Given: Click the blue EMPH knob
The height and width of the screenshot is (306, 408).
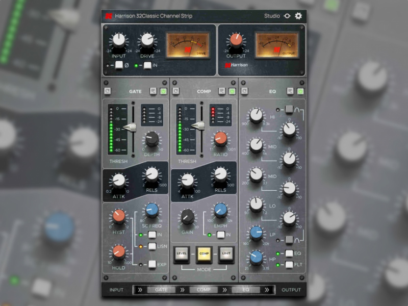Looking at the screenshot, I should 220,210.
